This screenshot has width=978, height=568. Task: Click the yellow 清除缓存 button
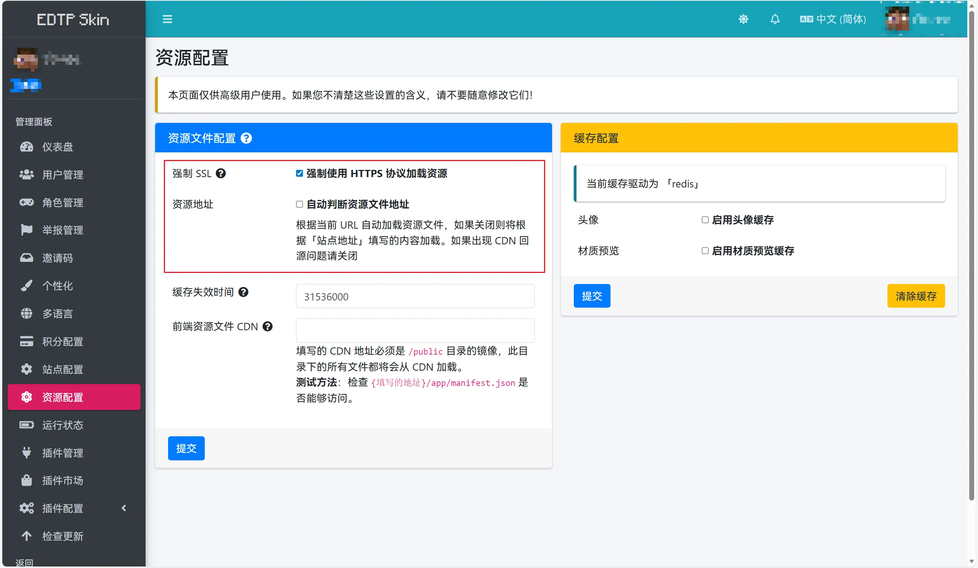pyautogui.click(x=915, y=296)
